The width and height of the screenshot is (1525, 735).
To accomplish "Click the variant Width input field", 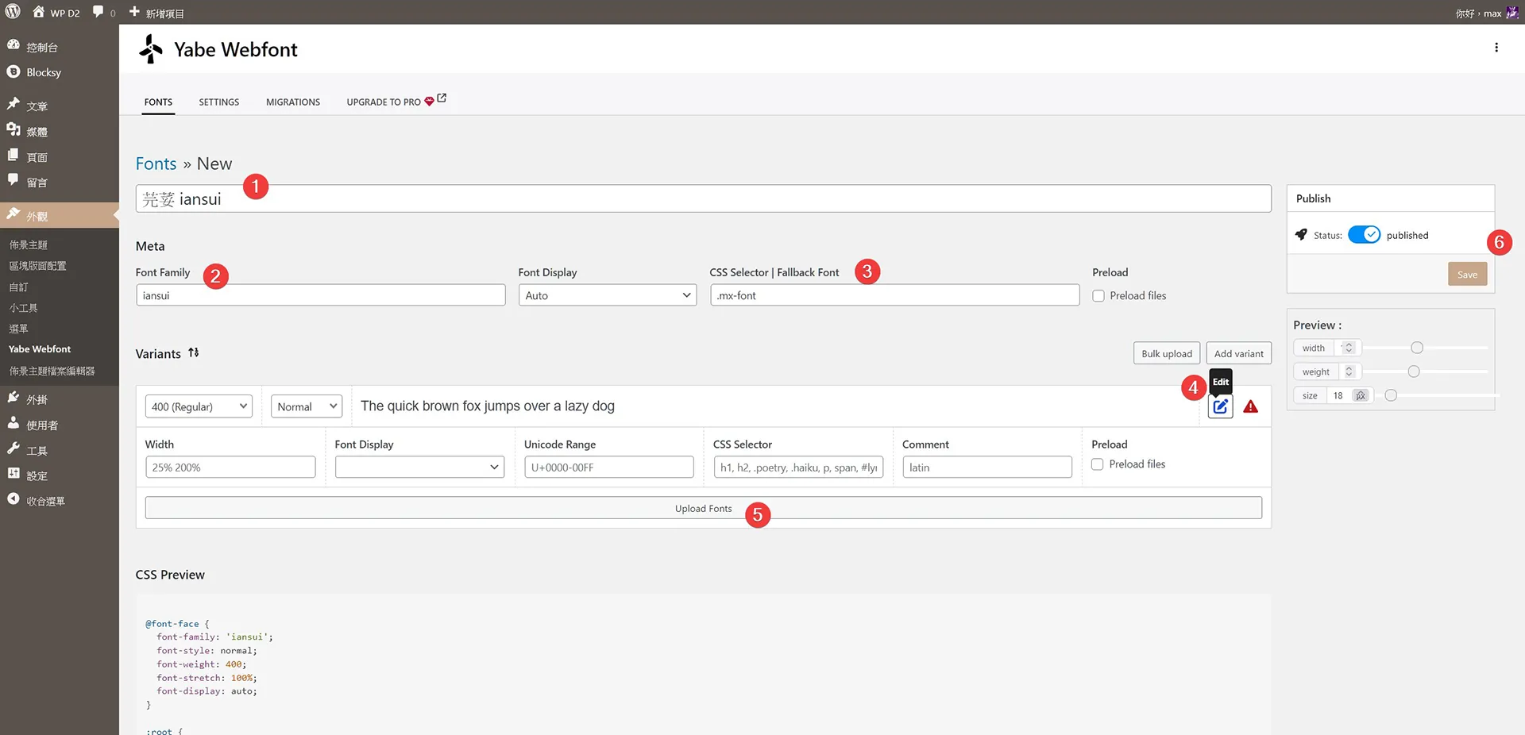I will (230, 468).
